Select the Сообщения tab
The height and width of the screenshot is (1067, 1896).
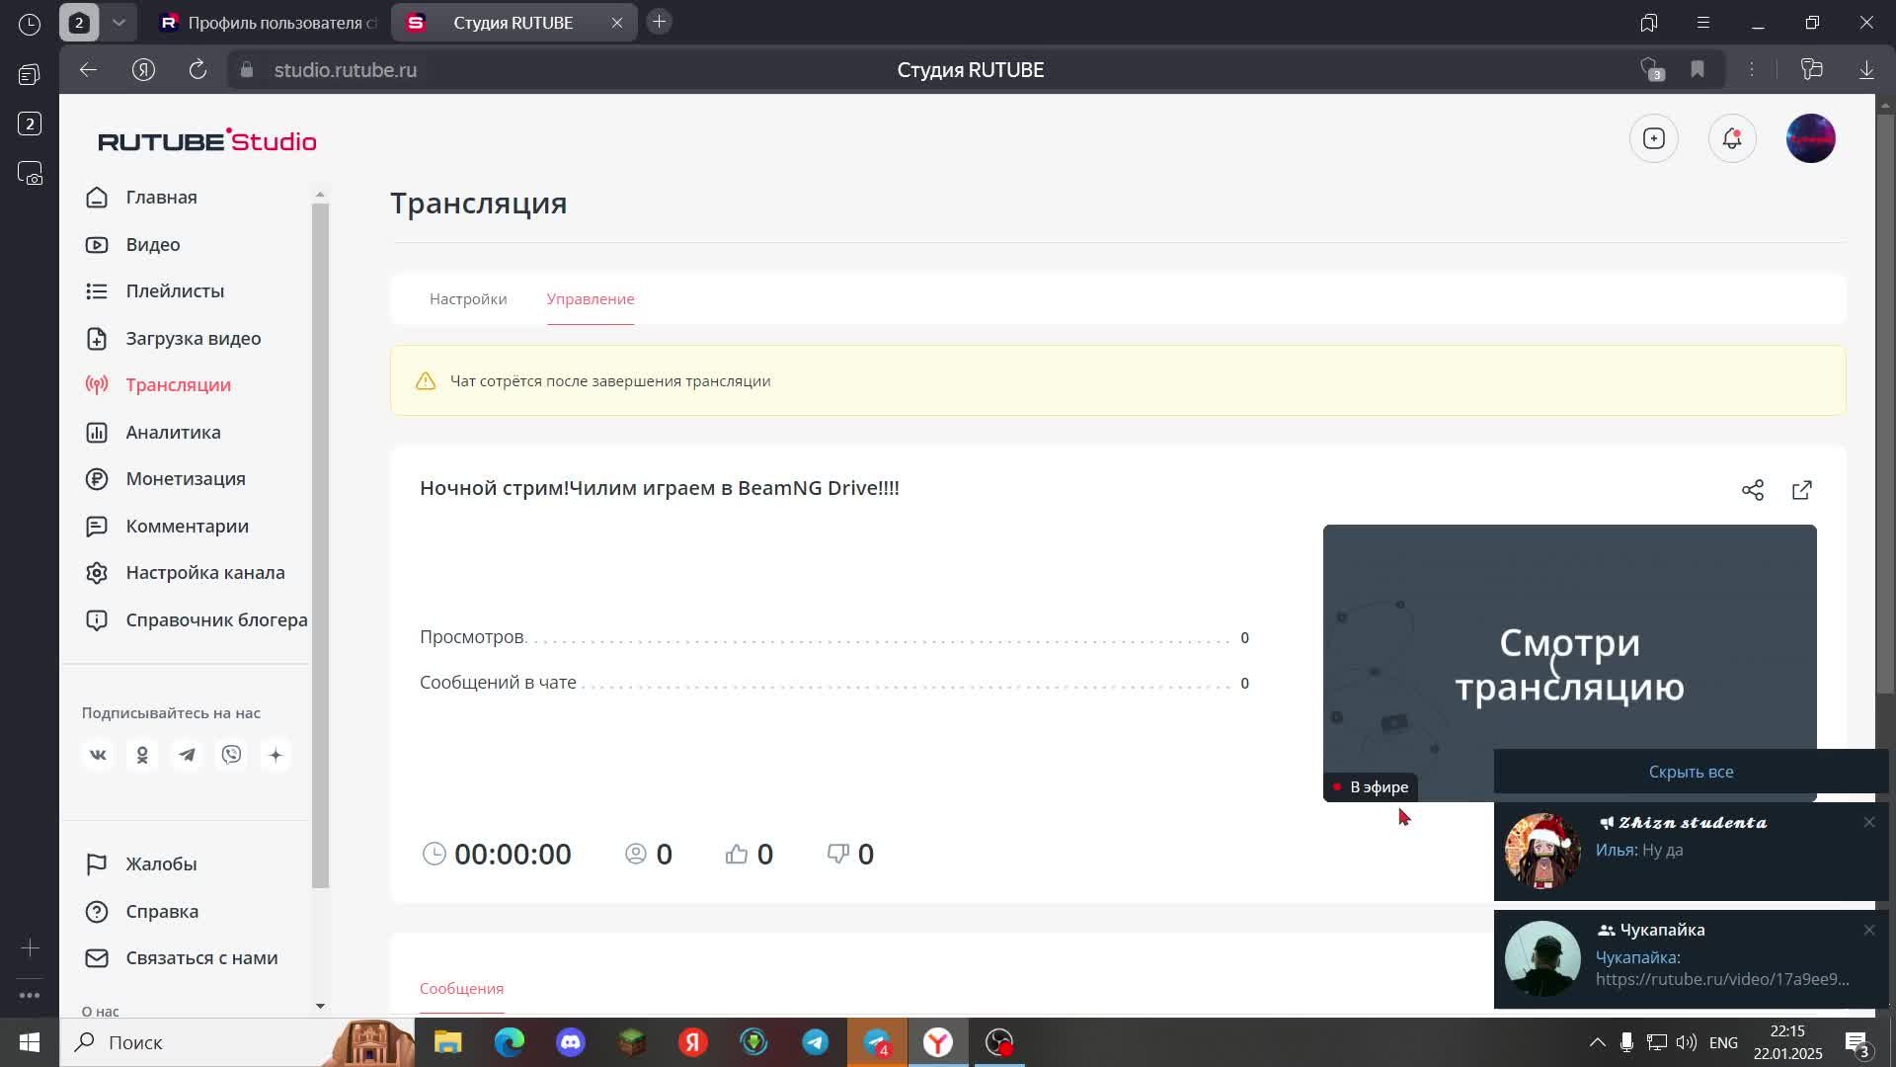point(461,989)
